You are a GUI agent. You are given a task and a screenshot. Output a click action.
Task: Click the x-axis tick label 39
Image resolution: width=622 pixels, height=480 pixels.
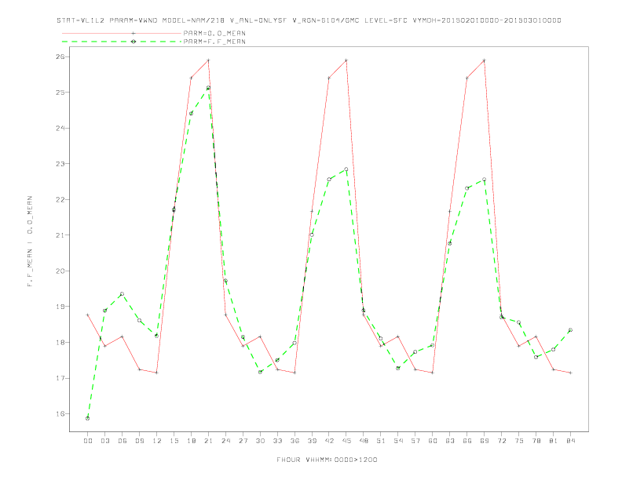(312, 441)
